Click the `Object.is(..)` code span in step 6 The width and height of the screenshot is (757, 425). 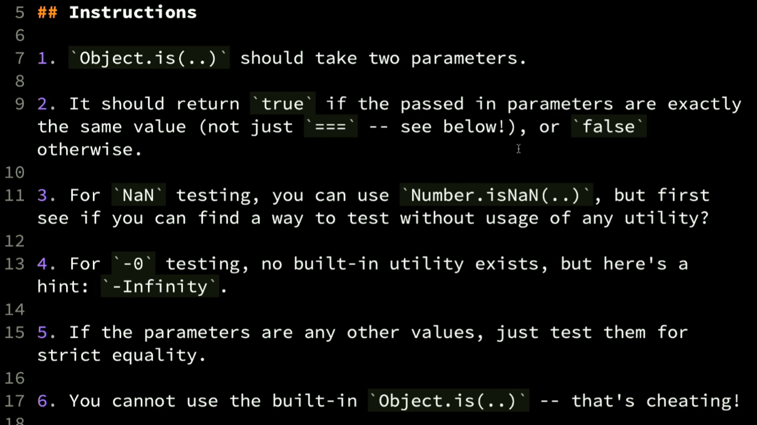click(448, 401)
